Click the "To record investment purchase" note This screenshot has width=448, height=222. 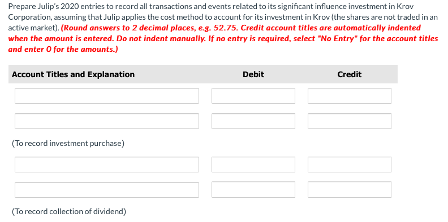coord(68,143)
